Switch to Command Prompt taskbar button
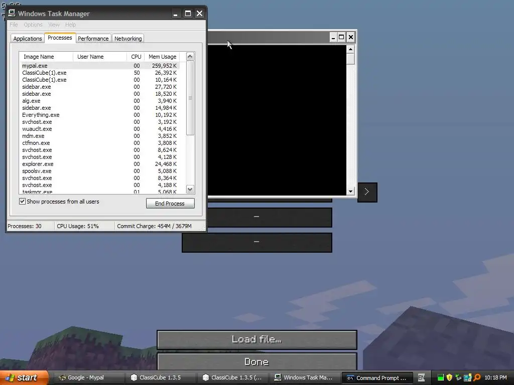Image resolution: width=514 pixels, height=385 pixels. click(x=377, y=378)
